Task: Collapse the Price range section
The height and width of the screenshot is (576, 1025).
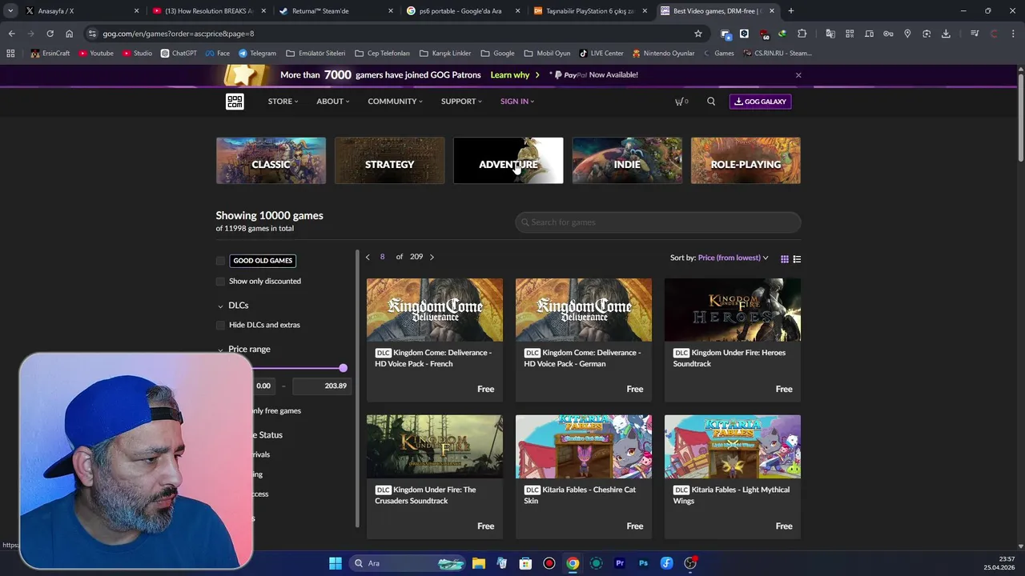Action: (244, 350)
